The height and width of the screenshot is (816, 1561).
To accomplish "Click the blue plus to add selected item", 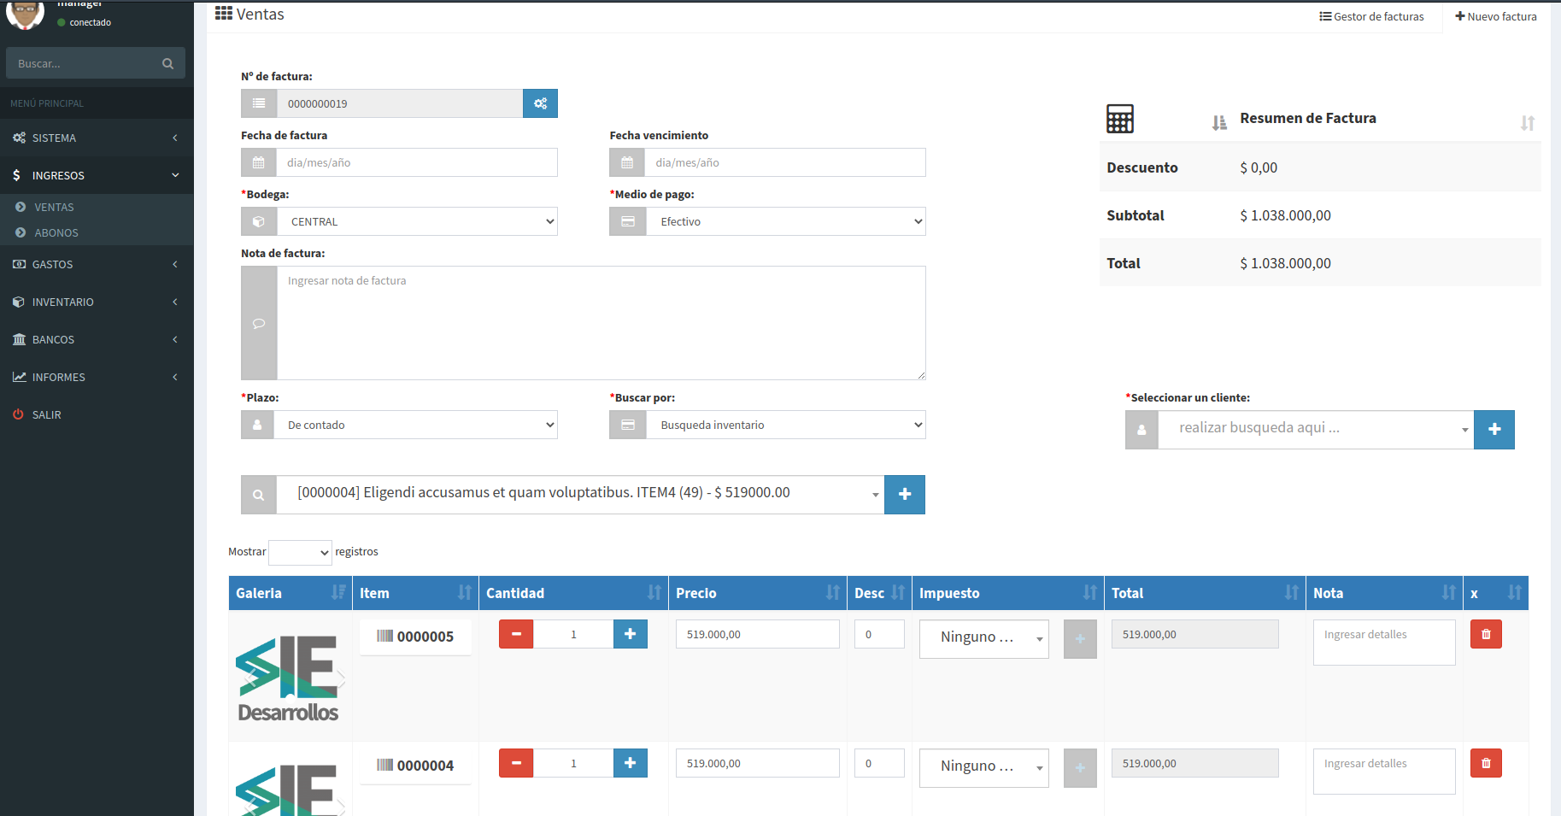I will (x=904, y=495).
